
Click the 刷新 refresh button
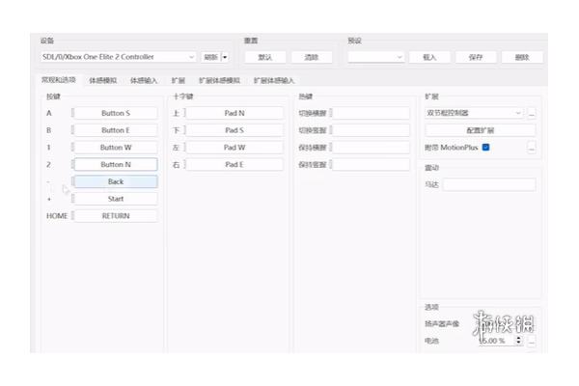coord(210,57)
